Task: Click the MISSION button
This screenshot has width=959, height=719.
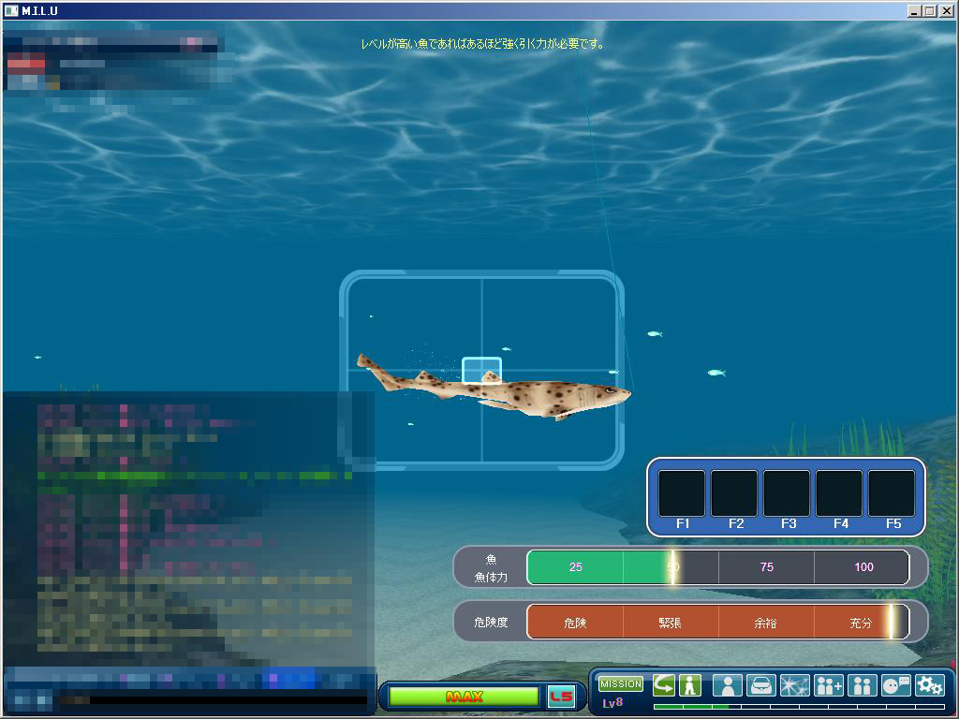Action: 620,684
